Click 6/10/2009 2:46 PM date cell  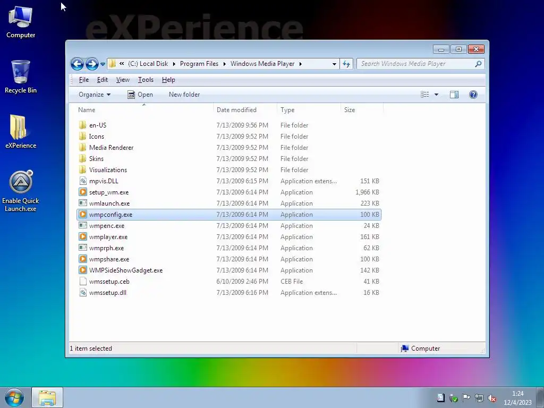242,282
